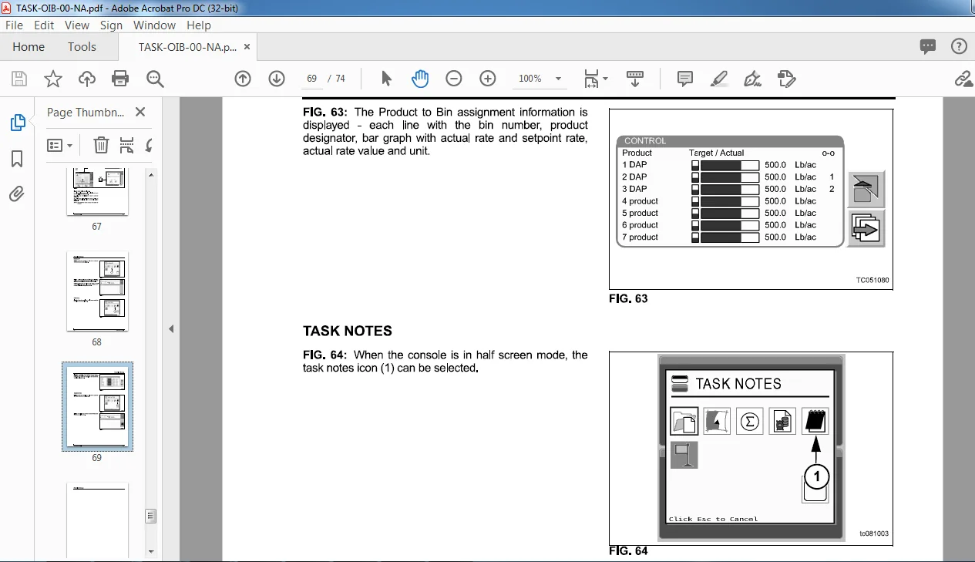Bookmark the document with the star icon
Image resolution: width=975 pixels, height=562 pixels.
point(53,79)
